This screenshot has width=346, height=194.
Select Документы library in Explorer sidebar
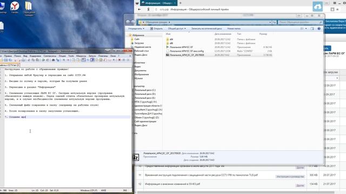click(x=141, y=71)
